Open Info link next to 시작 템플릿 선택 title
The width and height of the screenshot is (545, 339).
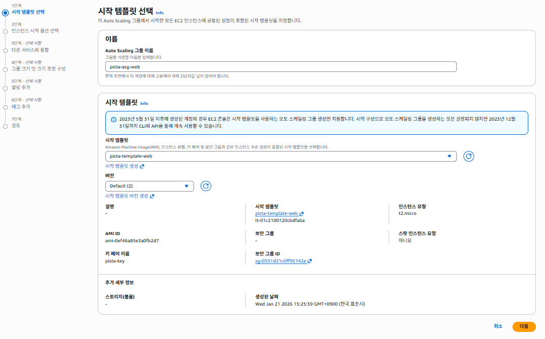(x=160, y=13)
